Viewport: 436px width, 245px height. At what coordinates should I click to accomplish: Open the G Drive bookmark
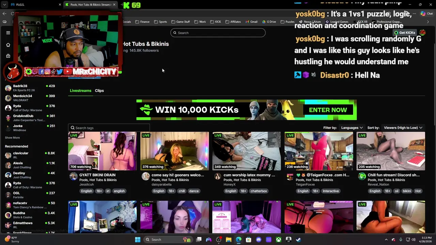coord(269,22)
